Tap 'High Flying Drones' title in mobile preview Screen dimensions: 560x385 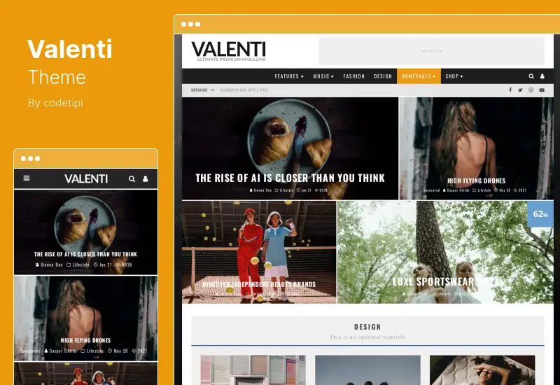click(x=85, y=340)
